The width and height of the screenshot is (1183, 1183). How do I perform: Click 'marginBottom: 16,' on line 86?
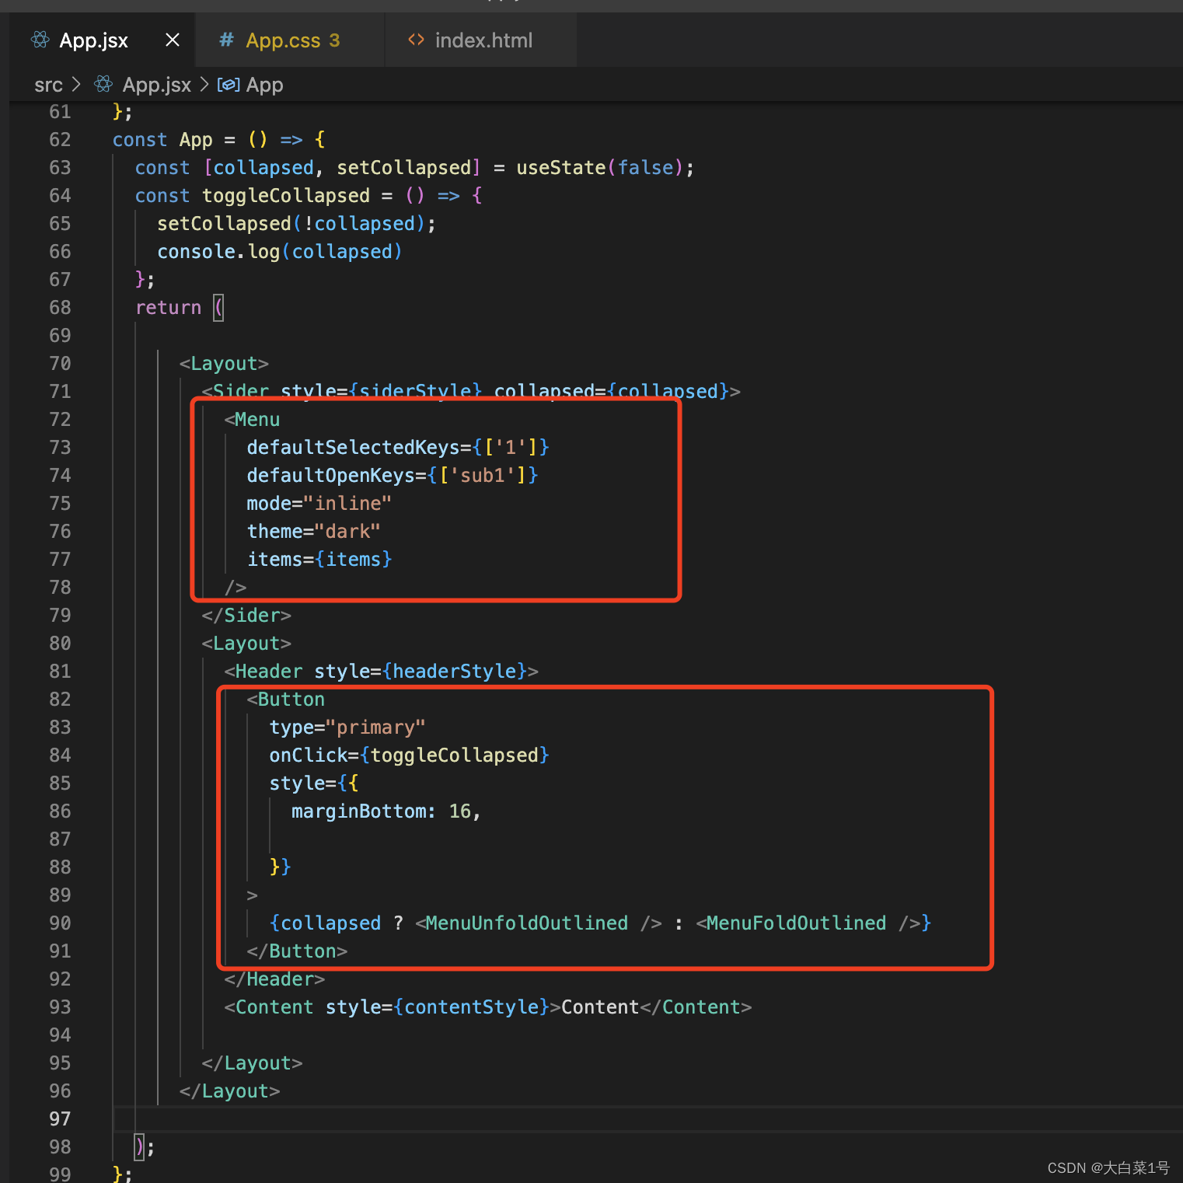(386, 811)
